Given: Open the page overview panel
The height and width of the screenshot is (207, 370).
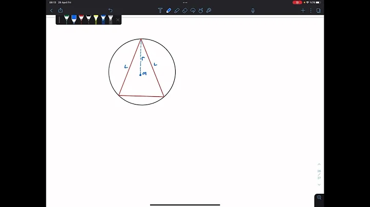Looking at the screenshot, I should point(319,10).
